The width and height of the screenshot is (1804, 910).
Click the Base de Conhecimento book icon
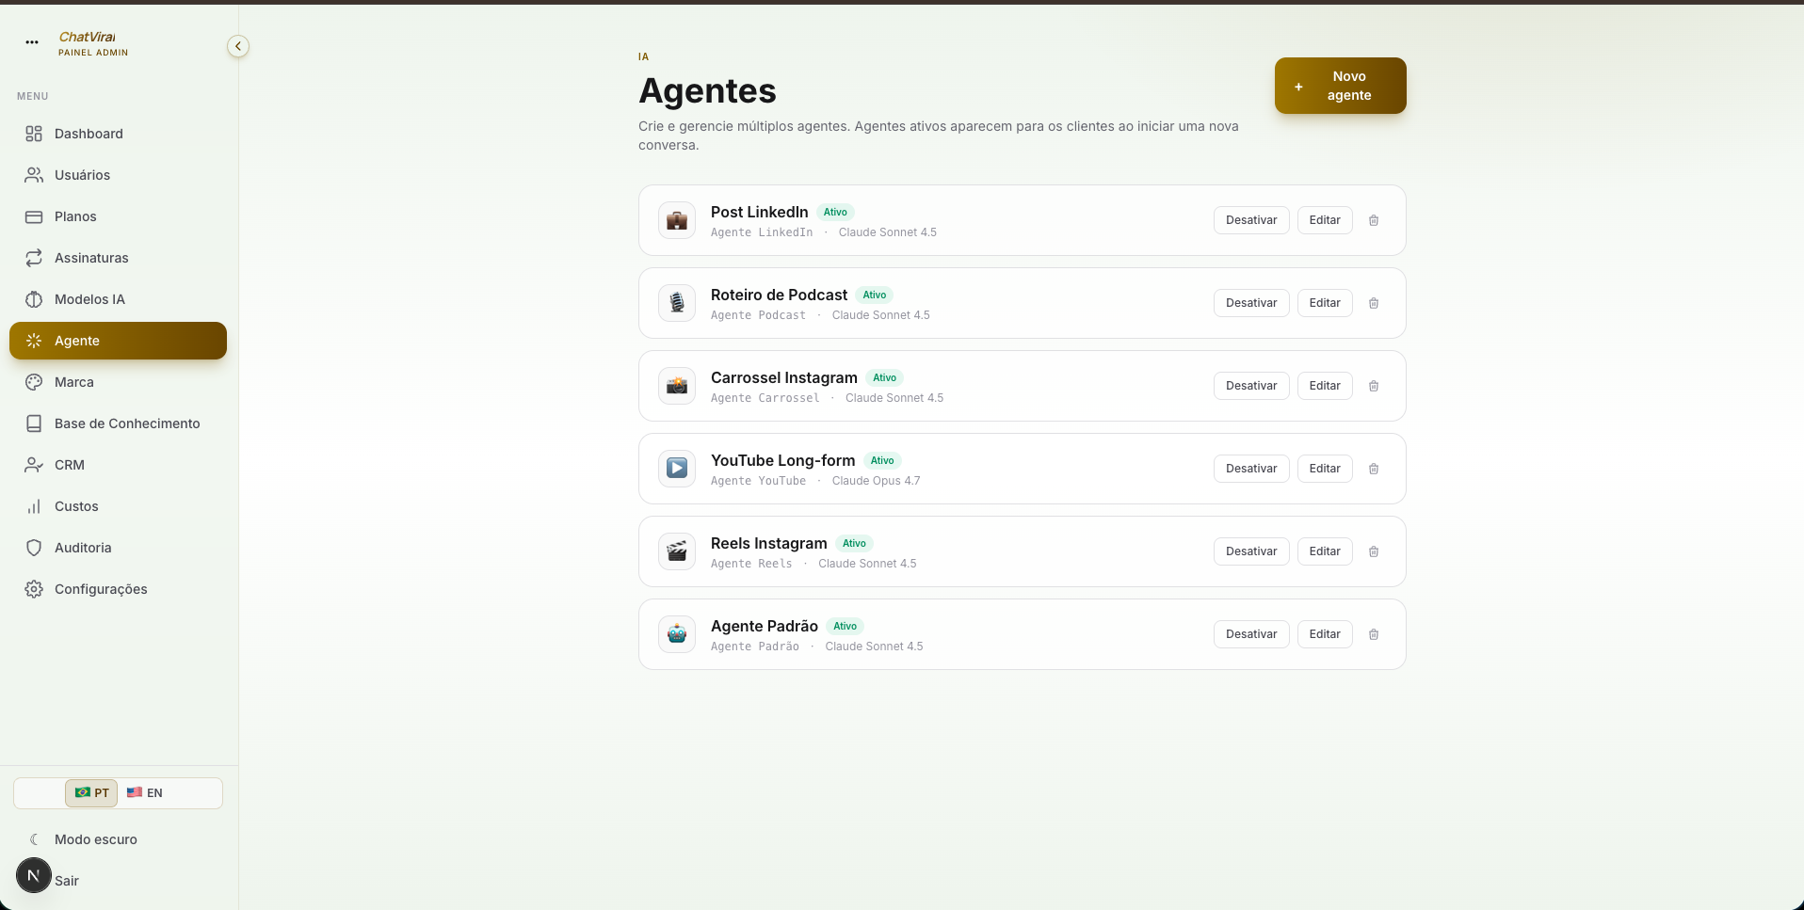[x=34, y=423]
